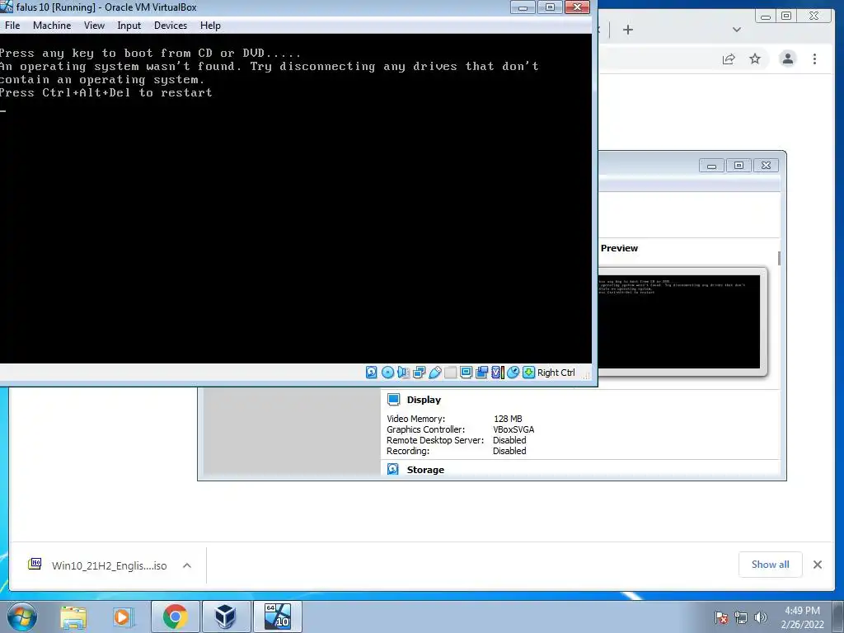Click the keyboard capture green arrow icon
Viewport: 844px width, 633px height.
pos(528,373)
